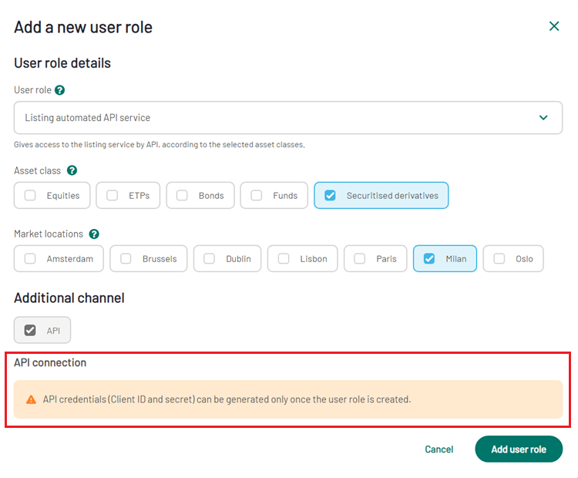
Task: Click the Add user role button
Action: (x=518, y=449)
